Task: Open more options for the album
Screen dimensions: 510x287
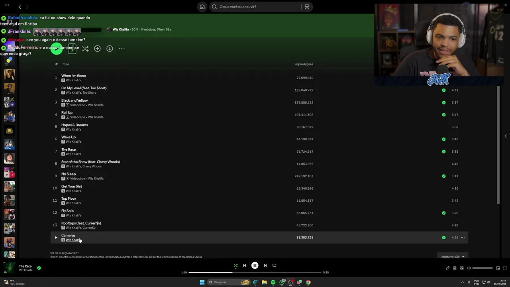Action: [x=122, y=49]
